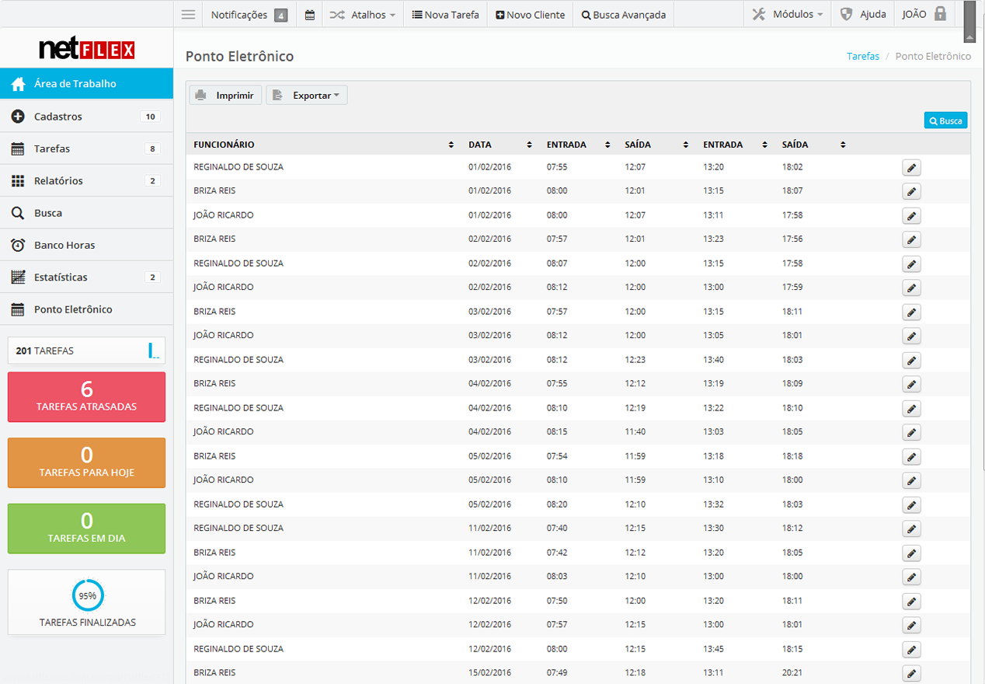
Task: Click the 95% Tarefas Finalizadas progress circle
Action: [87, 595]
